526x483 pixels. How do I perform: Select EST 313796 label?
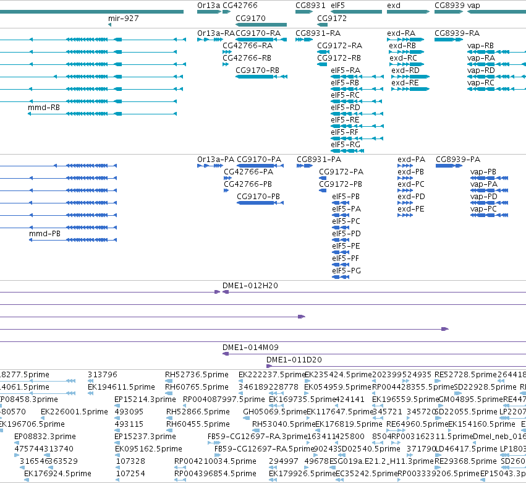(x=103, y=375)
